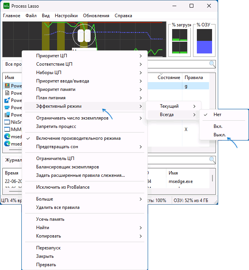Click the Все процессы tab
The height and width of the screenshot is (270, 249).
(13, 64)
